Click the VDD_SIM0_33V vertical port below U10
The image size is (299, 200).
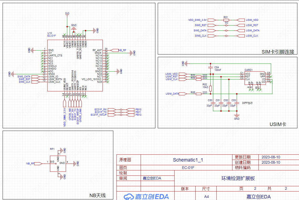click(x=64, y=103)
